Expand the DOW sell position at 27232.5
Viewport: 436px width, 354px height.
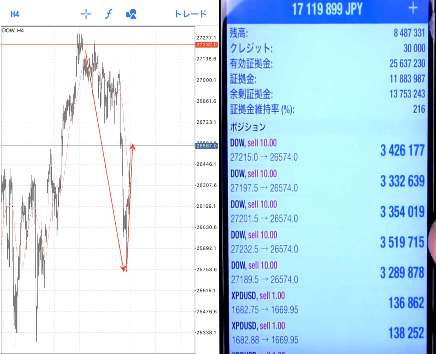pos(327,242)
